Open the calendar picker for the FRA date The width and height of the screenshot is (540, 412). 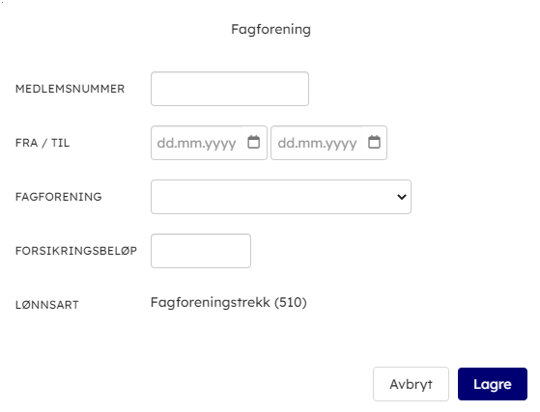pyautogui.click(x=254, y=142)
